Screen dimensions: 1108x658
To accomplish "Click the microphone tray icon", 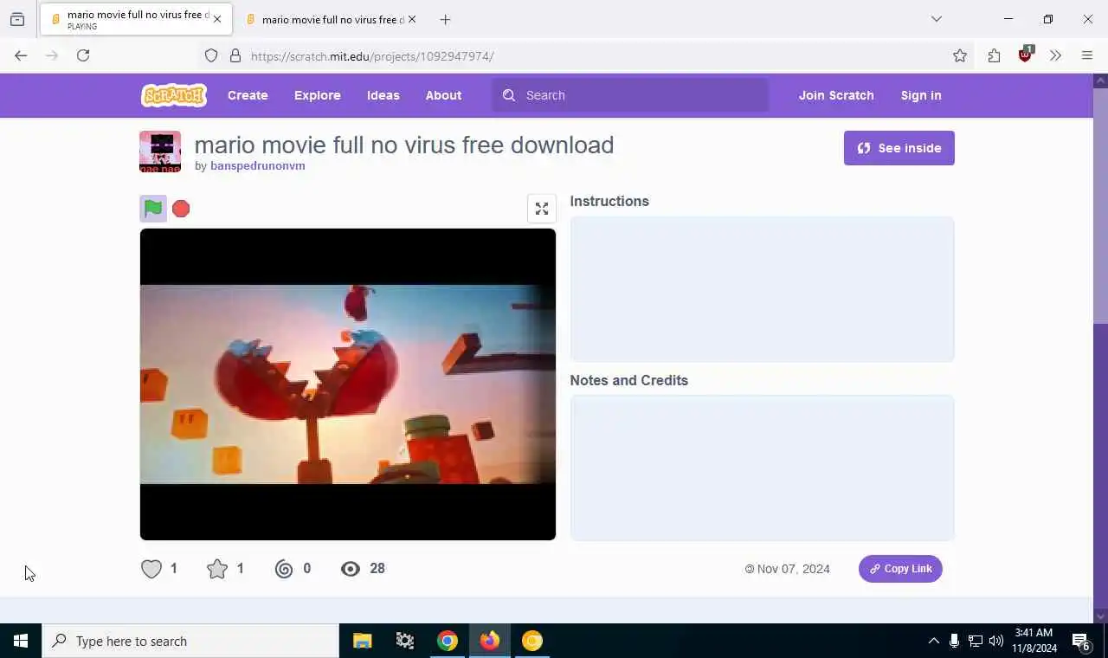I will [954, 641].
